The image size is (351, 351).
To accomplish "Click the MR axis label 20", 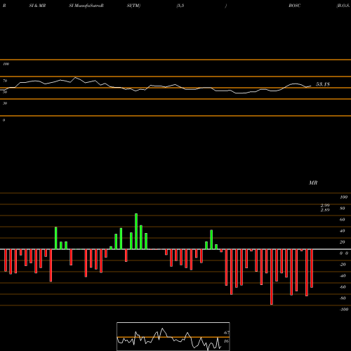I will (343, 242).
